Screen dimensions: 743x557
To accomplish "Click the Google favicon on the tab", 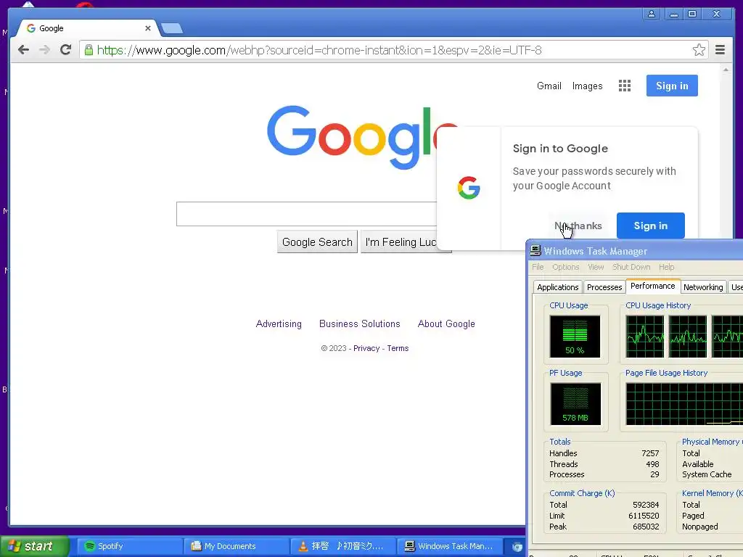I will tap(31, 28).
